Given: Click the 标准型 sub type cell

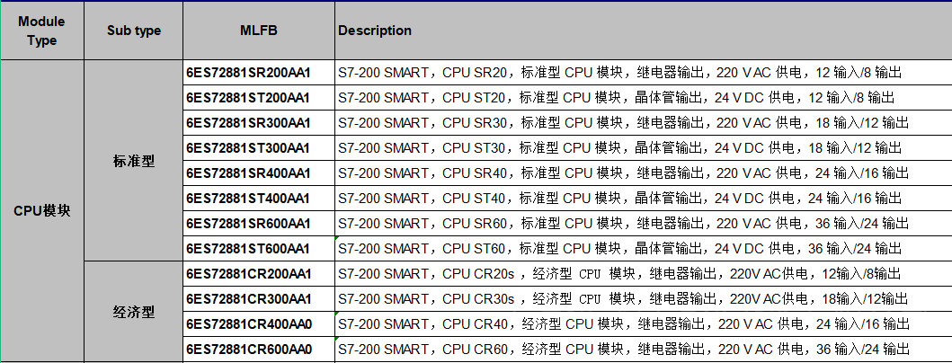Looking at the screenshot, I should (x=134, y=161).
